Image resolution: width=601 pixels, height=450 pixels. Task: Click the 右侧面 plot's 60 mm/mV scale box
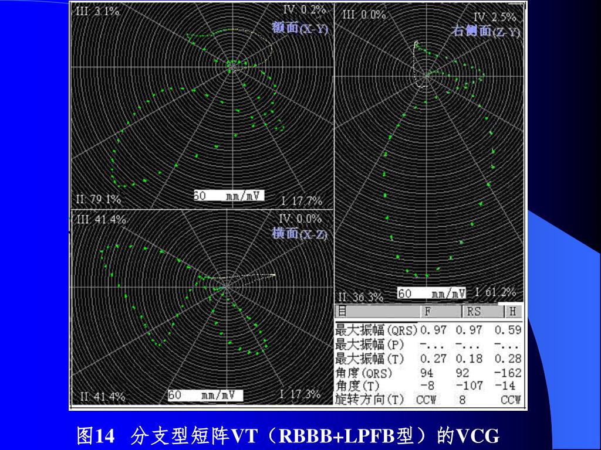pos(431,294)
